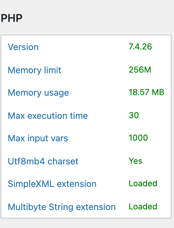
Task: Click the PHP section heading
Action: click(x=12, y=18)
